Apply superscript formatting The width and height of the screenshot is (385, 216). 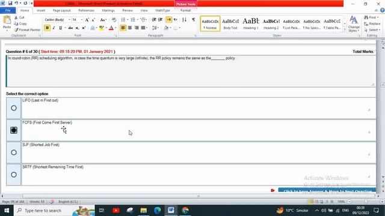coord(84,28)
